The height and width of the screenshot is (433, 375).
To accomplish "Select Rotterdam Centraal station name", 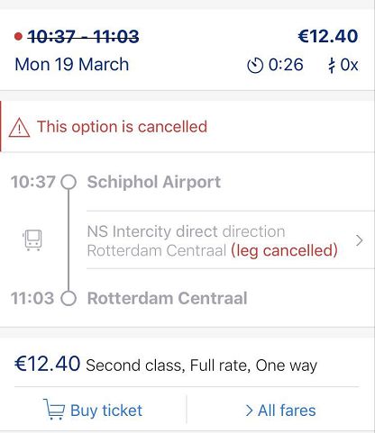I will (168, 298).
